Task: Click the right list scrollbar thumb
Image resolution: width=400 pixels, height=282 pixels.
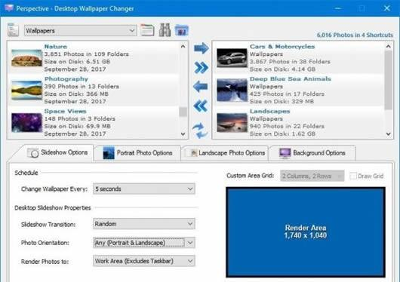Action: coord(388,80)
